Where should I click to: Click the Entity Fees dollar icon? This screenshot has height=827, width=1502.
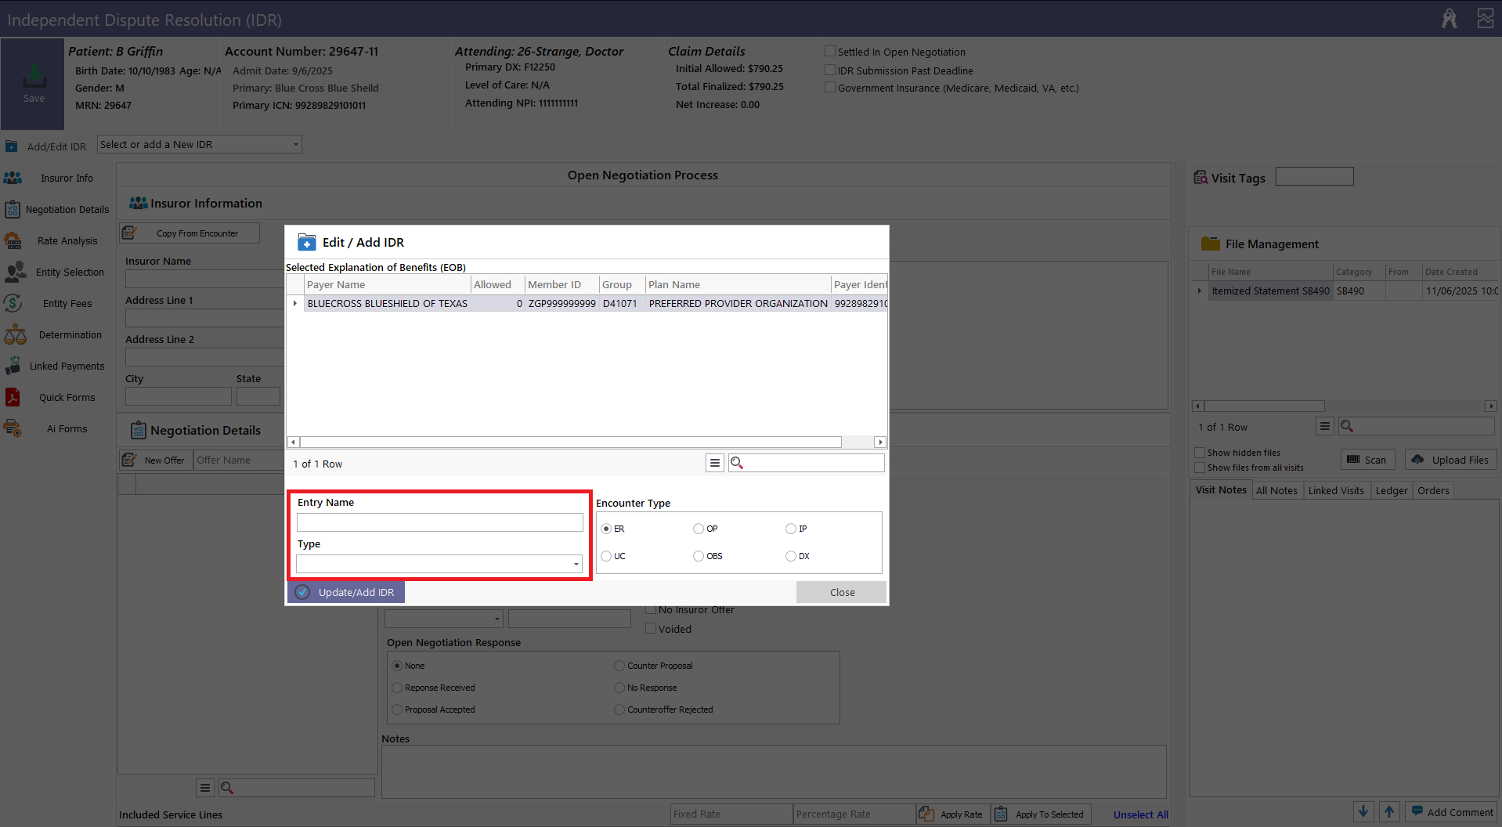13,303
